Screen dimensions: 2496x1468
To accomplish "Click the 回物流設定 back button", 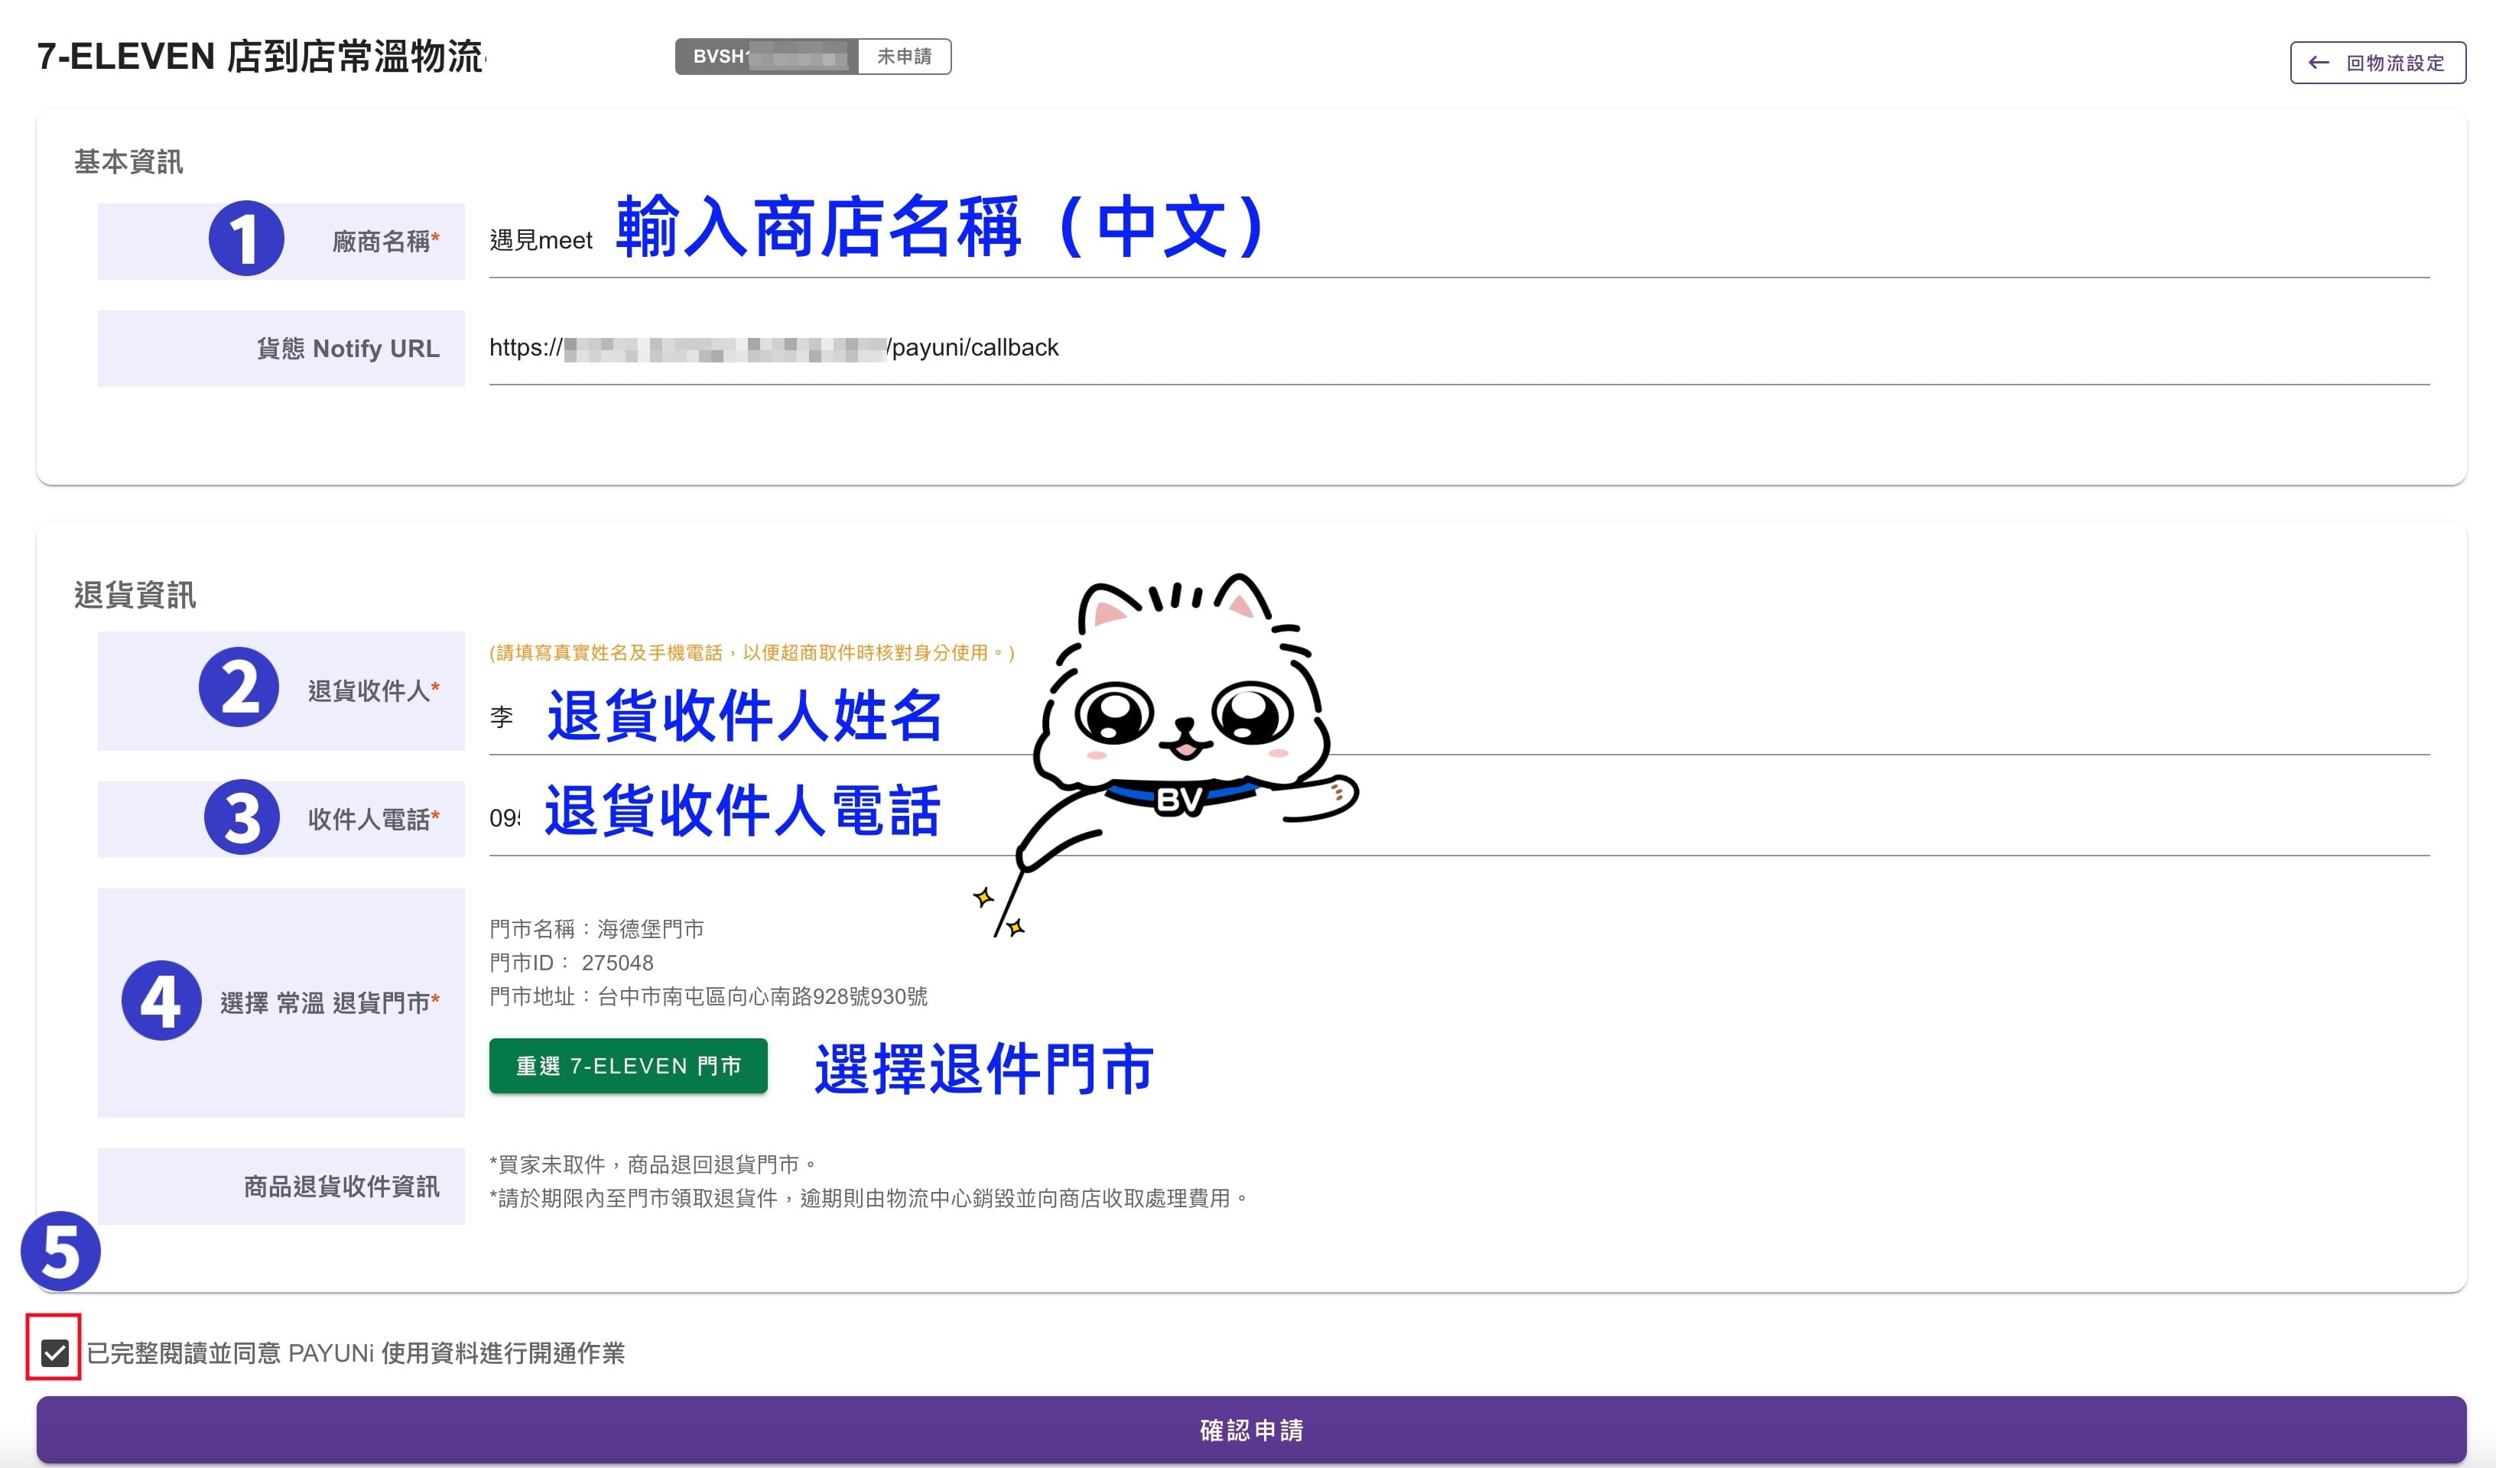I will click(x=2377, y=63).
